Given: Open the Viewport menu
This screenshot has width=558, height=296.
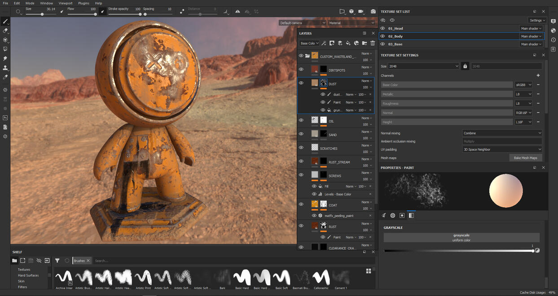Looking at the screenshot, I should (65, 3).
